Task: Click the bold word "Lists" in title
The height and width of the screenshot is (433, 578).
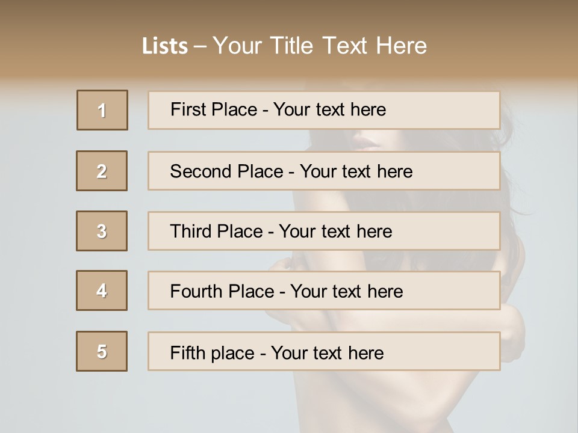Action: coord(165,46)
